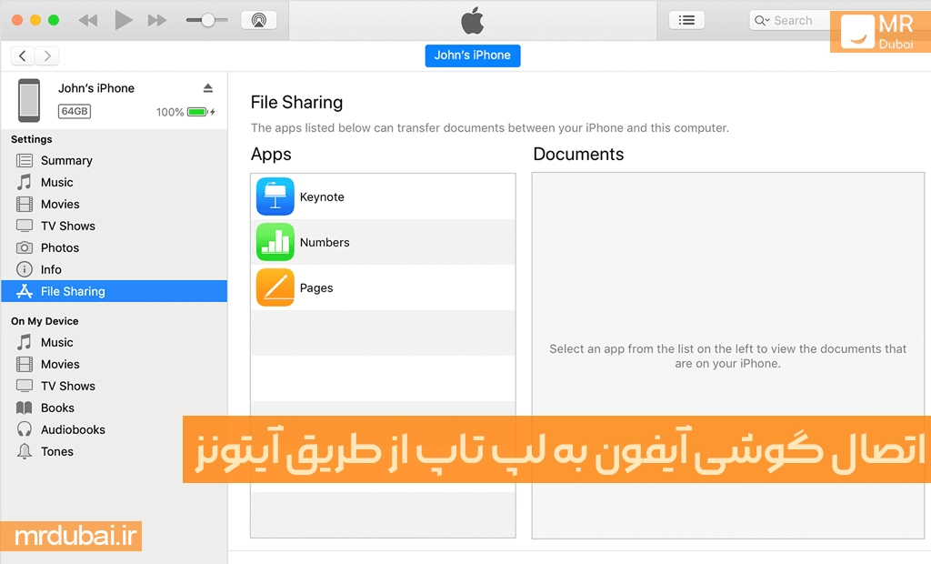Click the On My Device section header

45,321
